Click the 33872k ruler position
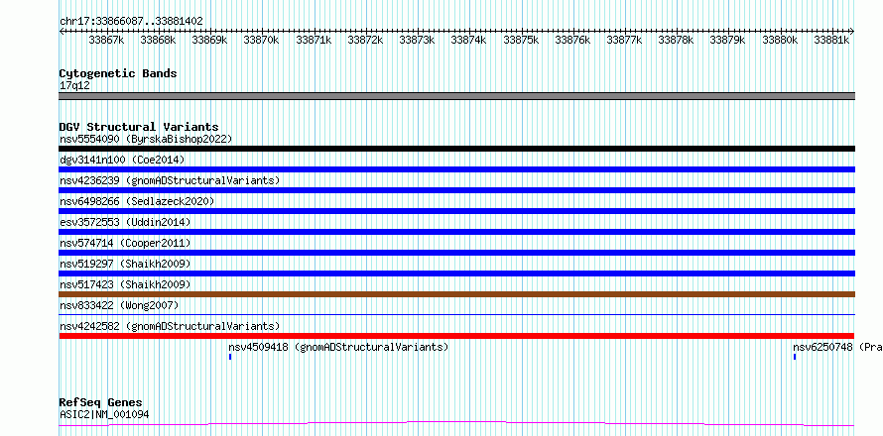883x436 pixels. [365, 40]
